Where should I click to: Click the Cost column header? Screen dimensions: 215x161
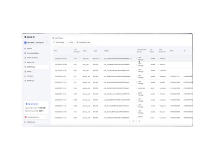pyautogui.click(x=95, y=51)
